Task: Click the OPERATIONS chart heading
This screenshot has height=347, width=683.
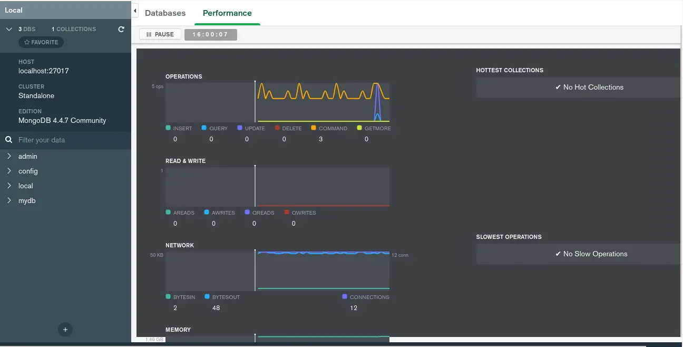Action: pos(184,76)
